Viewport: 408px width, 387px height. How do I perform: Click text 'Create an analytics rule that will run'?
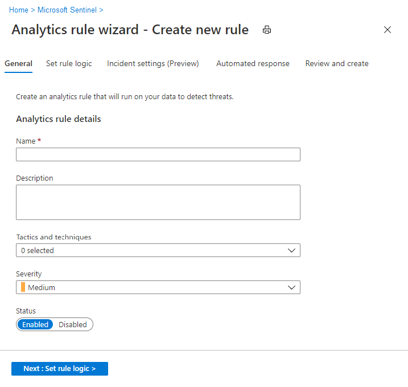pyautogui.click(x=74, y=97)
